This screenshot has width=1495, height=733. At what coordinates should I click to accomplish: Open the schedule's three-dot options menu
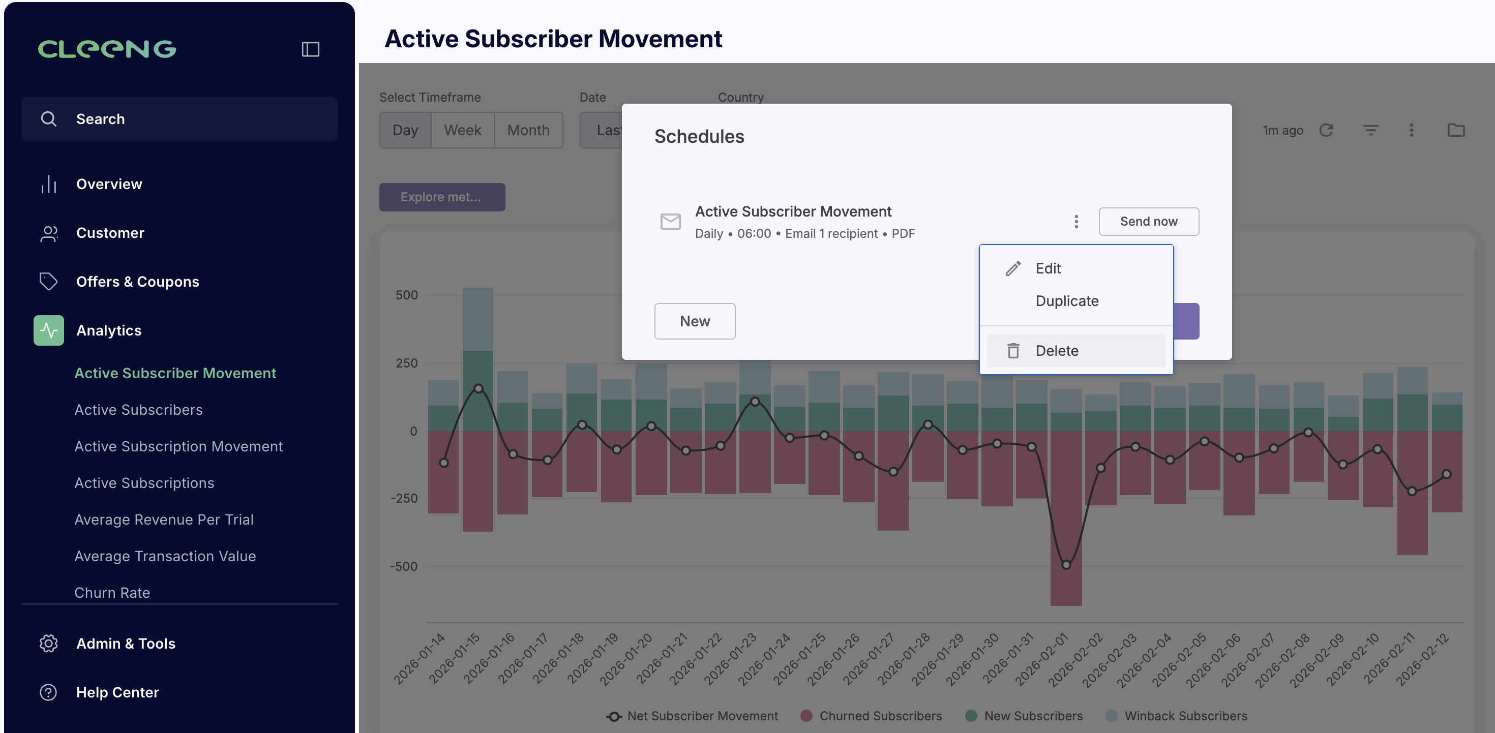pyautogui.click(x=1076, y=222)
